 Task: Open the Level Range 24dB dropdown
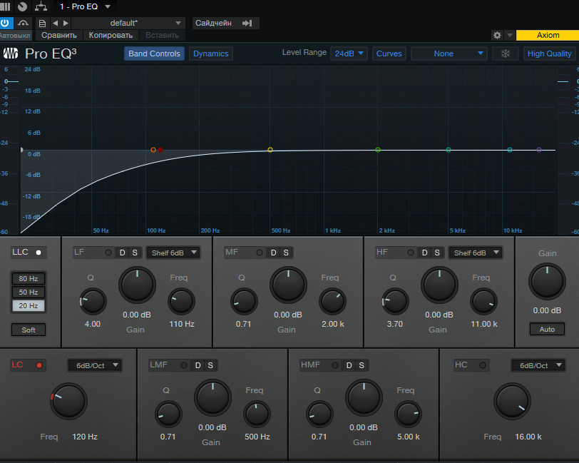click(x=349, y=54)
